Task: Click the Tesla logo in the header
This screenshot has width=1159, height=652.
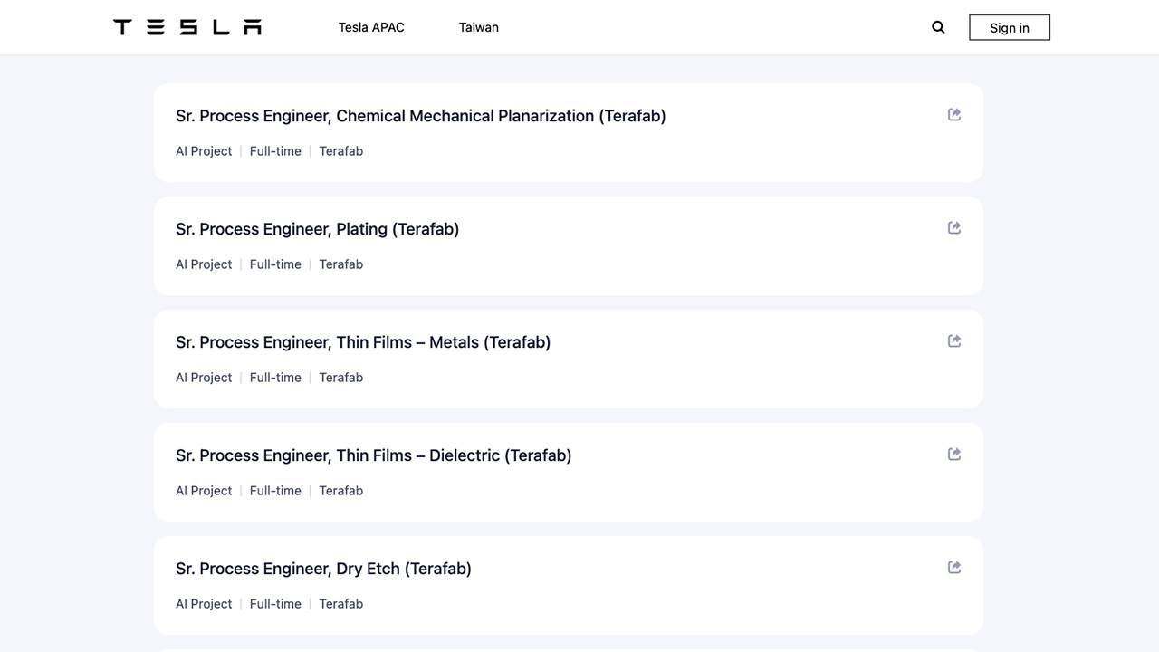Action: 187,27
